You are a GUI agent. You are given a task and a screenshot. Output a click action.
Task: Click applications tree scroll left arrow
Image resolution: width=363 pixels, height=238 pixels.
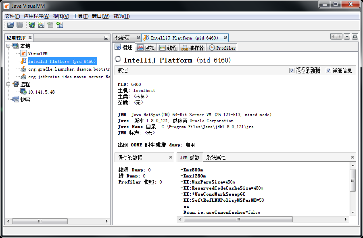pyautogui.click(x=8, y=221)
